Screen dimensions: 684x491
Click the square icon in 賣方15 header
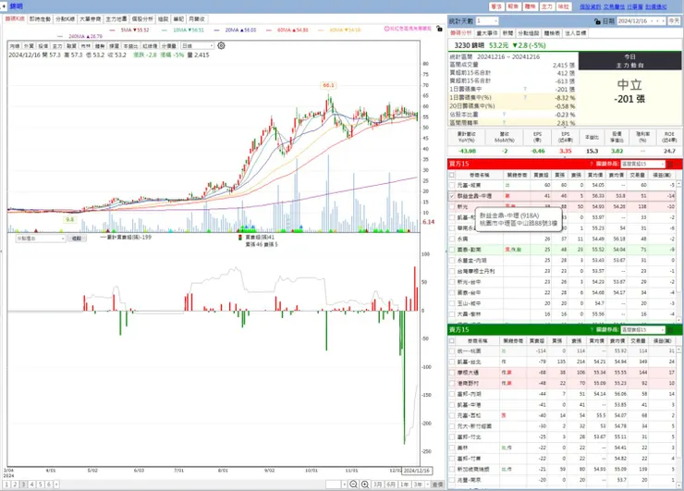(x=670, y=330)
